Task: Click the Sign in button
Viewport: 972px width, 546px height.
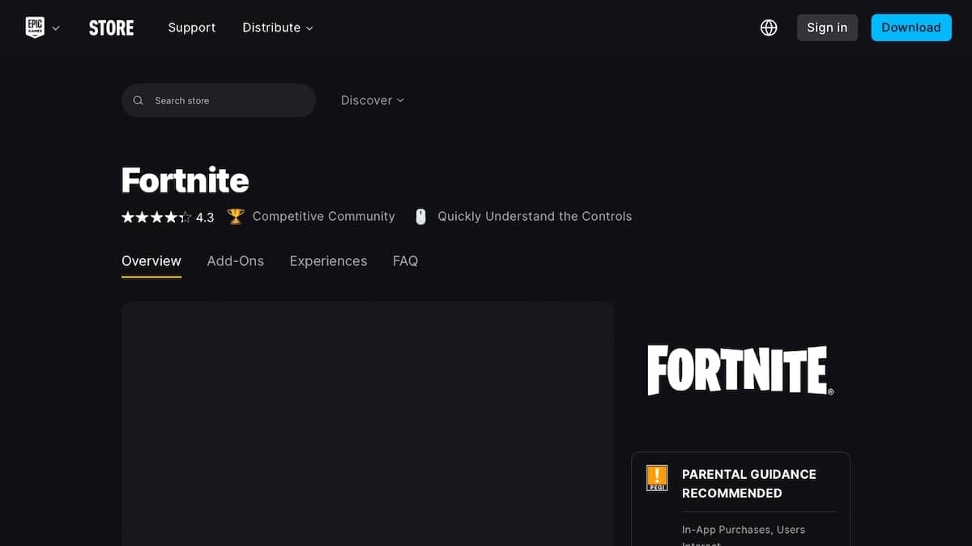Action: (x=827, y=27)
